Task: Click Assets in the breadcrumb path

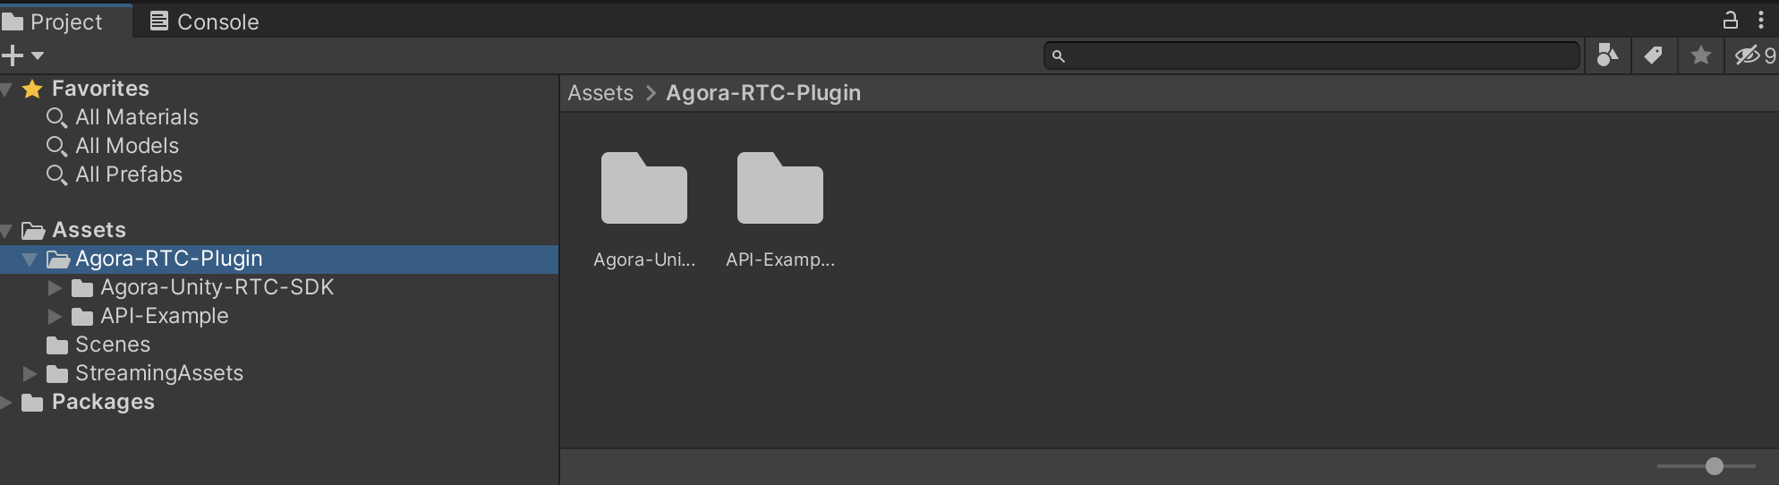Action: point(600,93)
